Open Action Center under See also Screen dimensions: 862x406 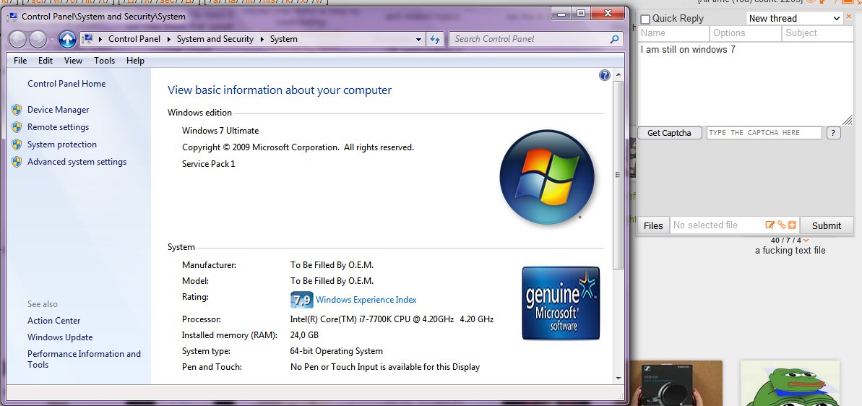(54, 321)
